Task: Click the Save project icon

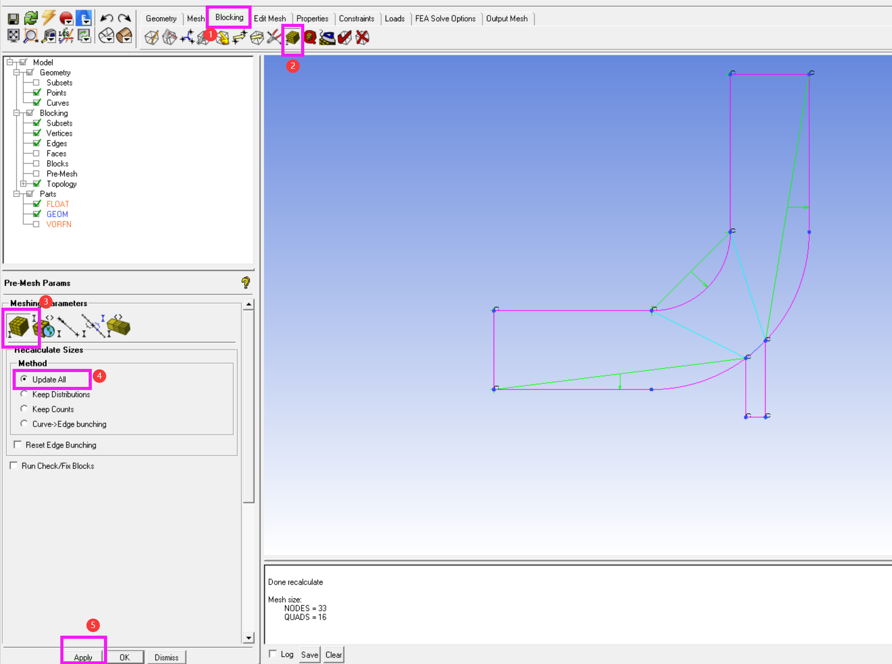Action: (14, 18)
